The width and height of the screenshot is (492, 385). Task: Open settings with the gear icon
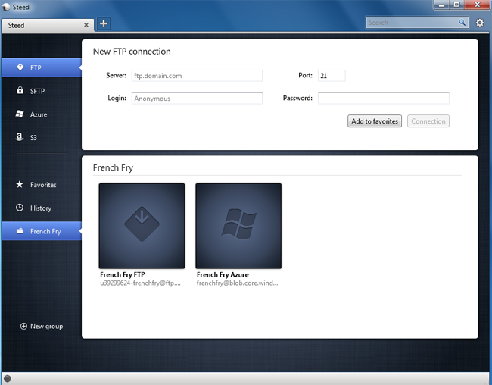click(479, 23)
